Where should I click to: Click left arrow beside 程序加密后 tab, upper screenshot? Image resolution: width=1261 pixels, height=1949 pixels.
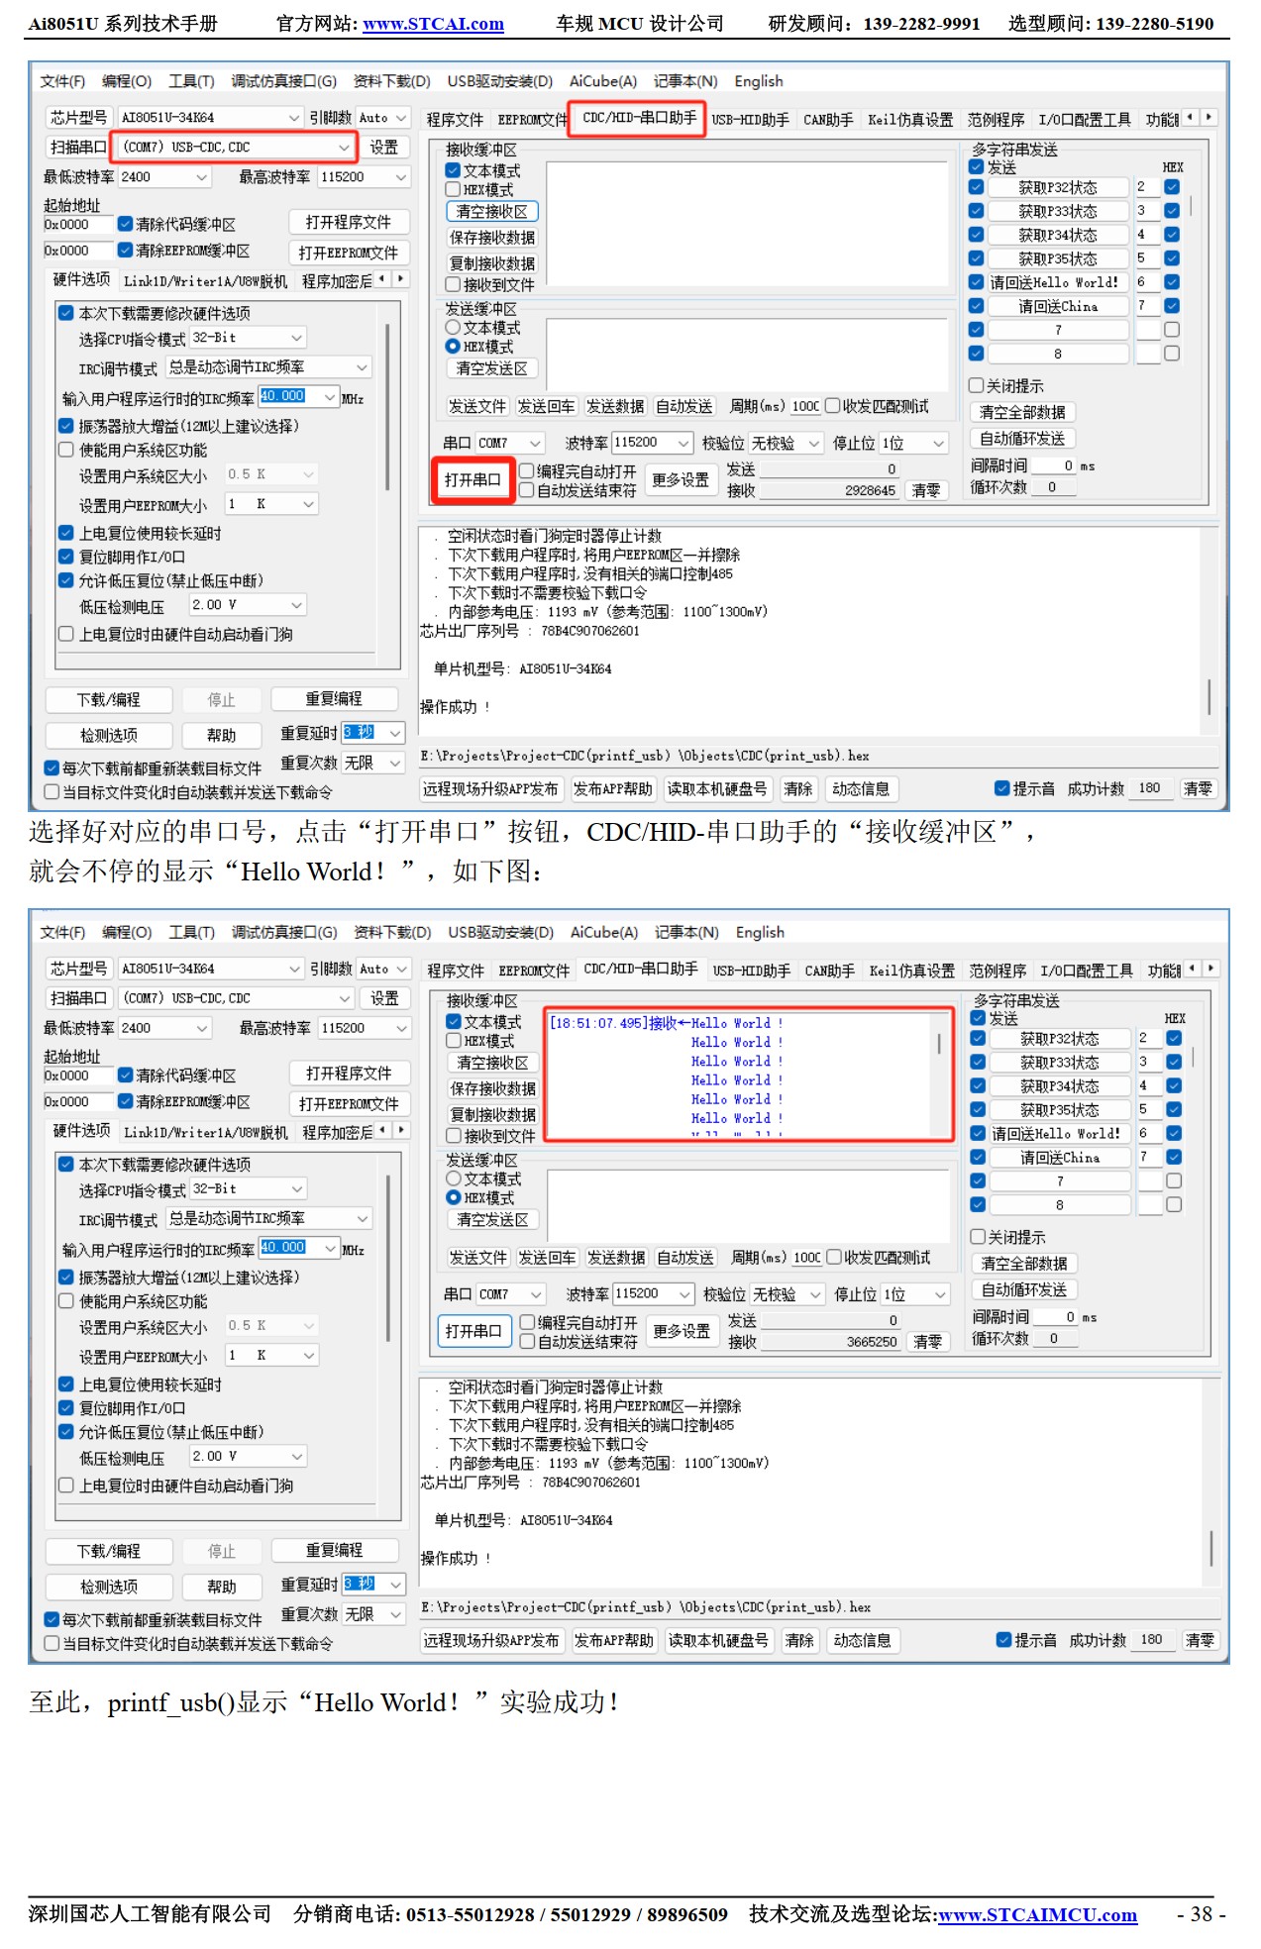(382, 279)
